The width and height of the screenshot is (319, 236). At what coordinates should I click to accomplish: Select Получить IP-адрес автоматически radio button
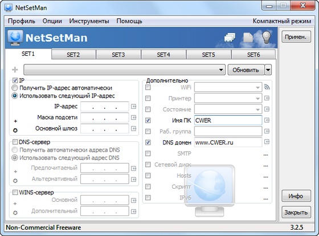(x=15, y=88)
